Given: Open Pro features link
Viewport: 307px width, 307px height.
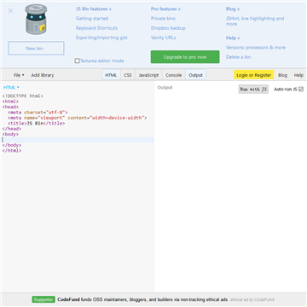Looking at the screenshot, I should click(165, 9).
